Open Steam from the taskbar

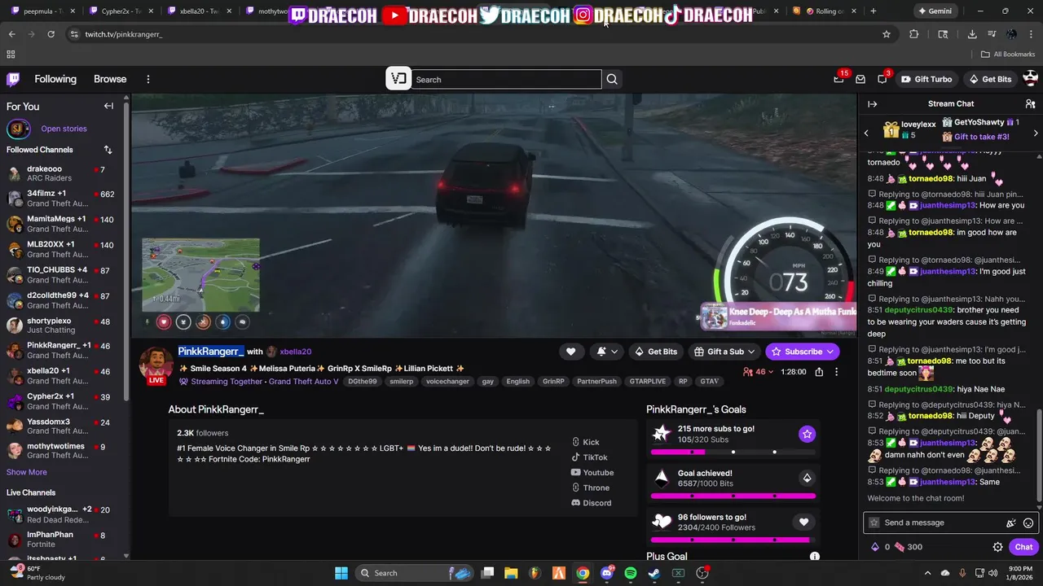pyautogui.click(x=654, y=573)
